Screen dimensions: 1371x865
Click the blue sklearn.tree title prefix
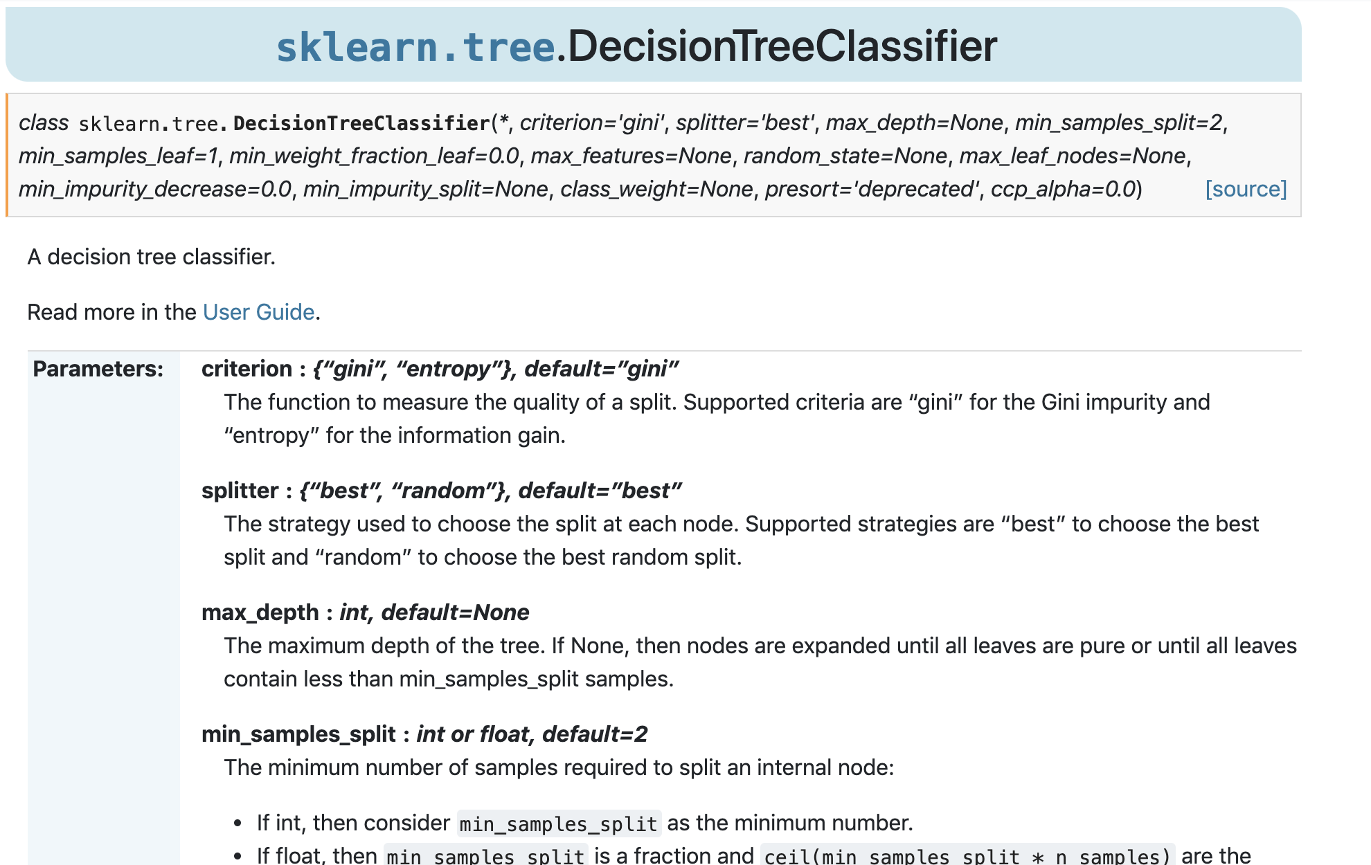[415, 47]
